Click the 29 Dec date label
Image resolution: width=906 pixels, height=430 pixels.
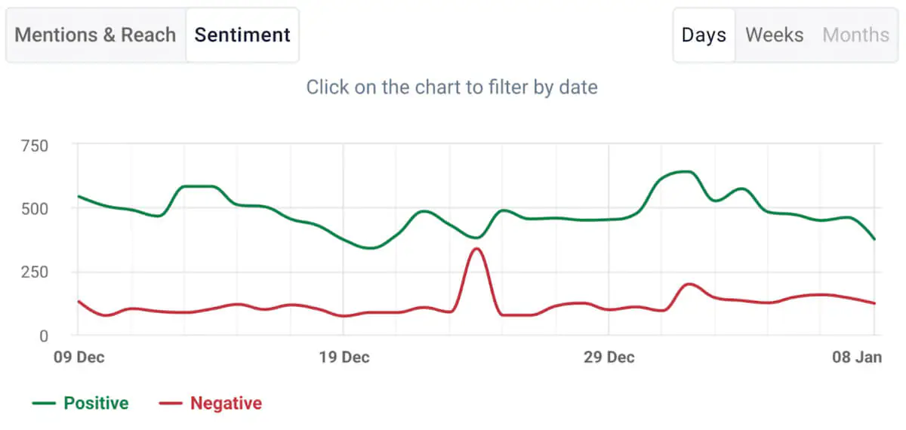[609, 358]
